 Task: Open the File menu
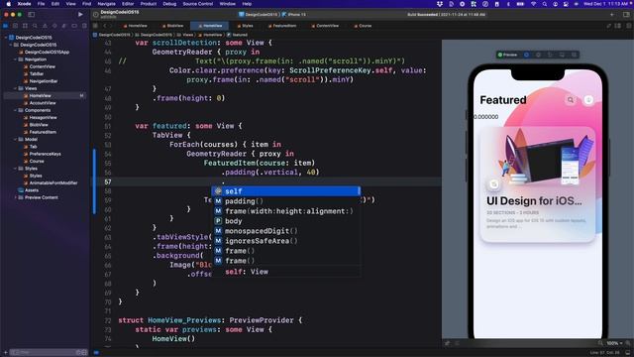coord(41,4)
